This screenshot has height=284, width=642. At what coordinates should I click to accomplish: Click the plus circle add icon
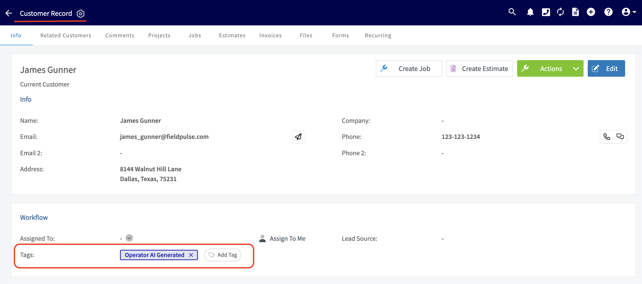pos(591,12)
